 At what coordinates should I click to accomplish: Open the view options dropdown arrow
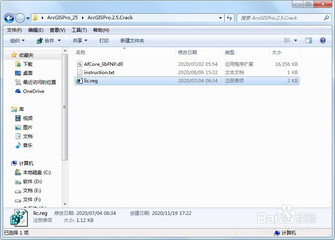point(296,40)
